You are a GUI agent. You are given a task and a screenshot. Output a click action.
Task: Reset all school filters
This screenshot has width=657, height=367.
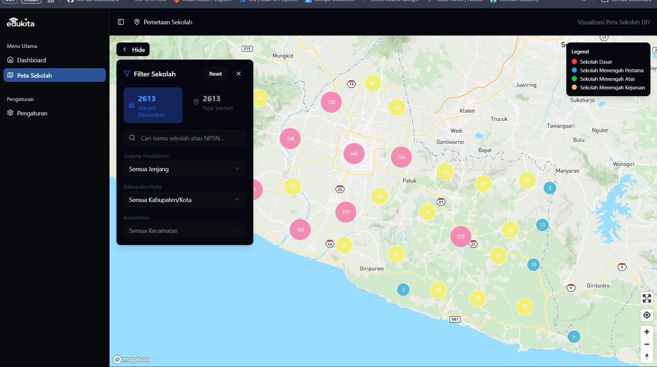click(x=215, y=74)
